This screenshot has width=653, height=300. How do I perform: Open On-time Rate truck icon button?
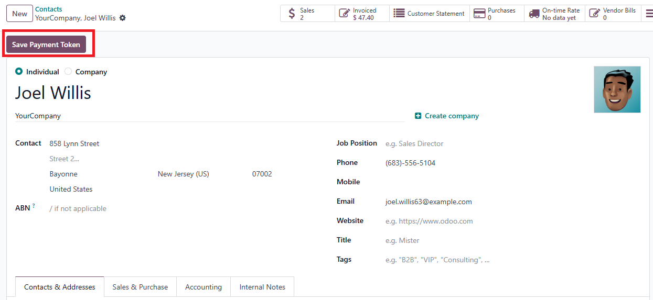(x=555, y=14)
